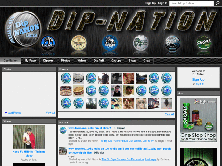Open the Photos tab
The width and height of the screenshot is (222, 166).
tap(65, 61)
